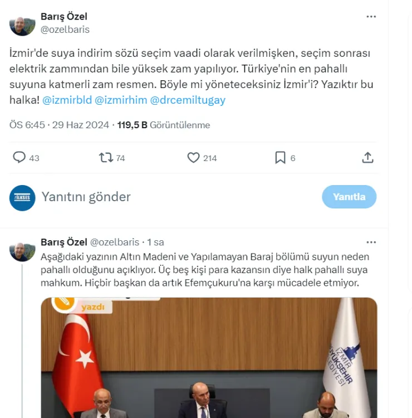Open the @izmirhim mention link
This screenshot has width=412, height=418.
(121, 100)
